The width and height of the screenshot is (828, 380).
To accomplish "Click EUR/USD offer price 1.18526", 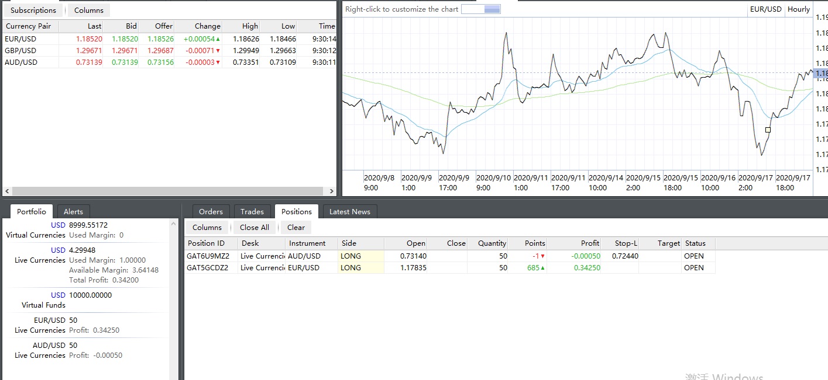I will (x=160, y=39).
